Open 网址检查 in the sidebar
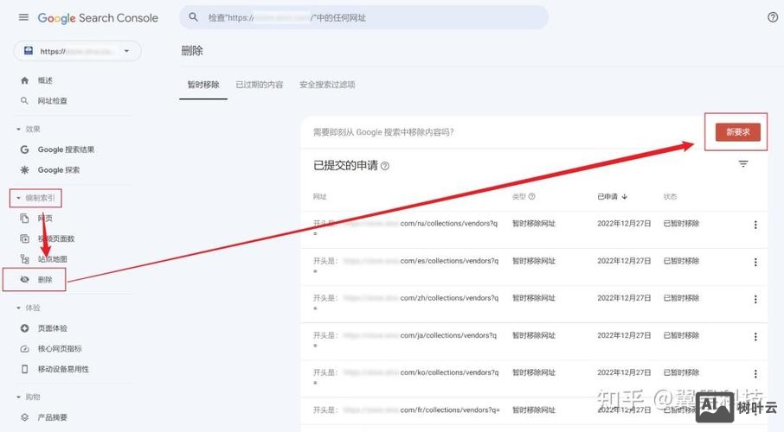 [x=53, y=101]
